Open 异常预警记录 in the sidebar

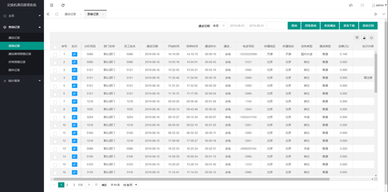[x=17, y=62]
